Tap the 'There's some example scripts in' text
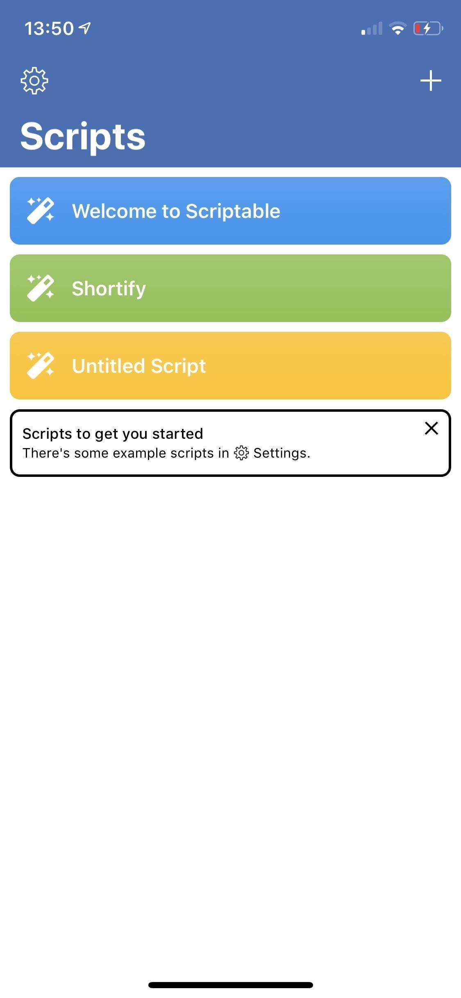The height and width of the screenshot is (998, 461). [126, 453]
